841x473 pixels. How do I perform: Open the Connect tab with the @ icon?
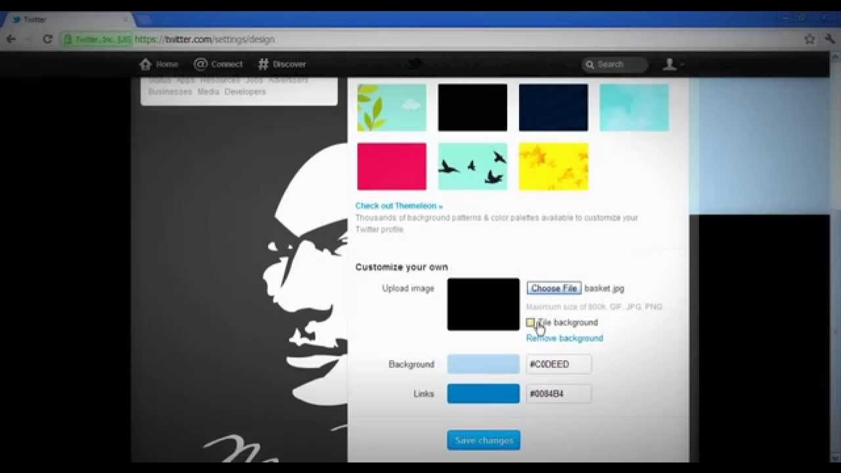(x=218, y=64)
